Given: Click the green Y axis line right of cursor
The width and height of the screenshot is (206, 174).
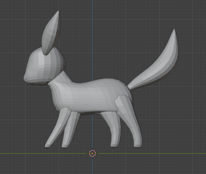Looking at the screenshot, I should pyautogui.click(x=151, y=153).
